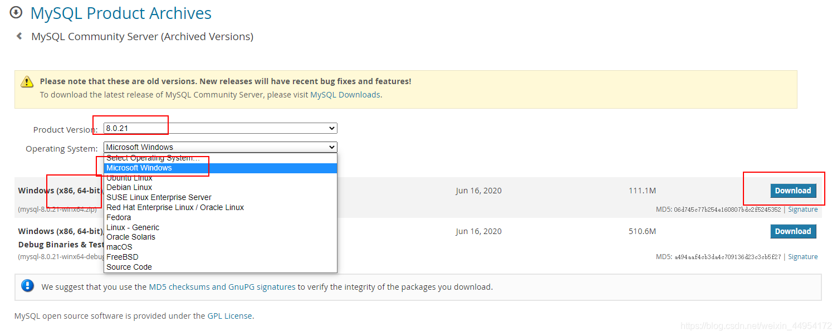Screen dimensions: 837x336
Task: Open the GPL License link
Action: coord(230,316)
